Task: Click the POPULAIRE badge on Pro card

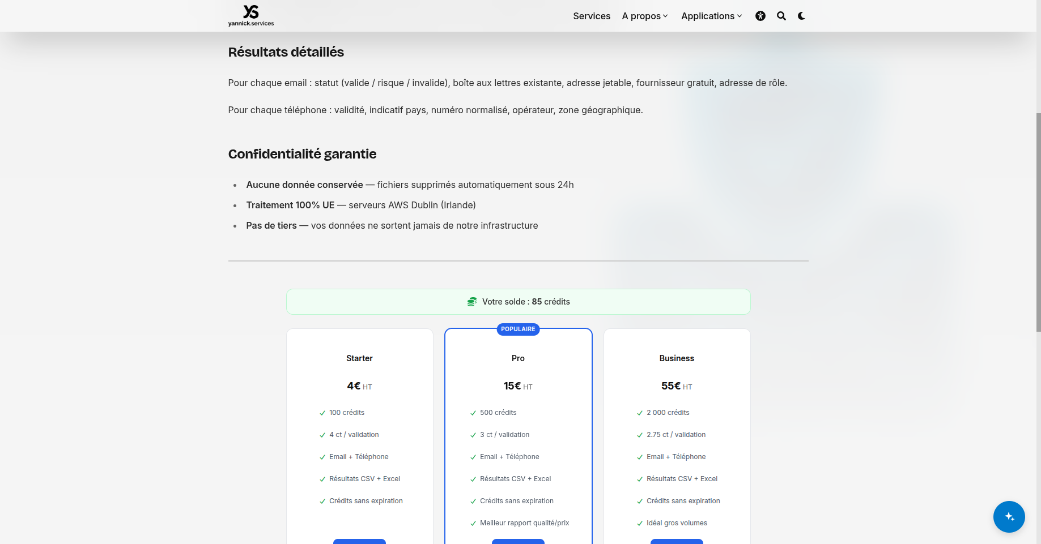Action: click(518, 329)
